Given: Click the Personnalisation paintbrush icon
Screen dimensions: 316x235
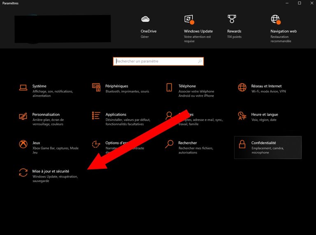Looking at the screenshot, I should [x=23, y=116].
